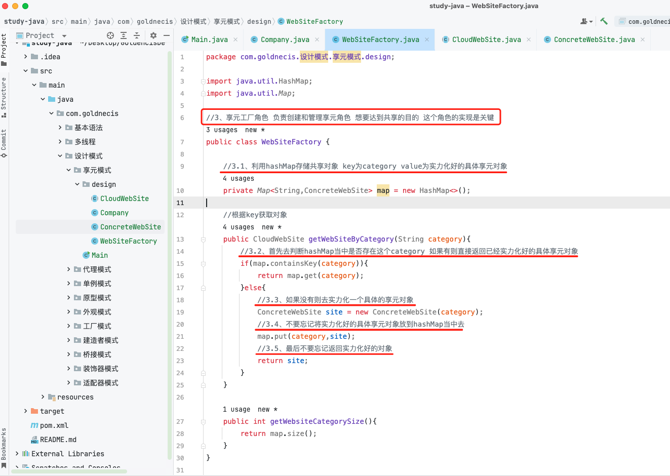Screen dimensions: 670x476
Task: Click the CloudWebSite class icon in tree
Action: 95,199
